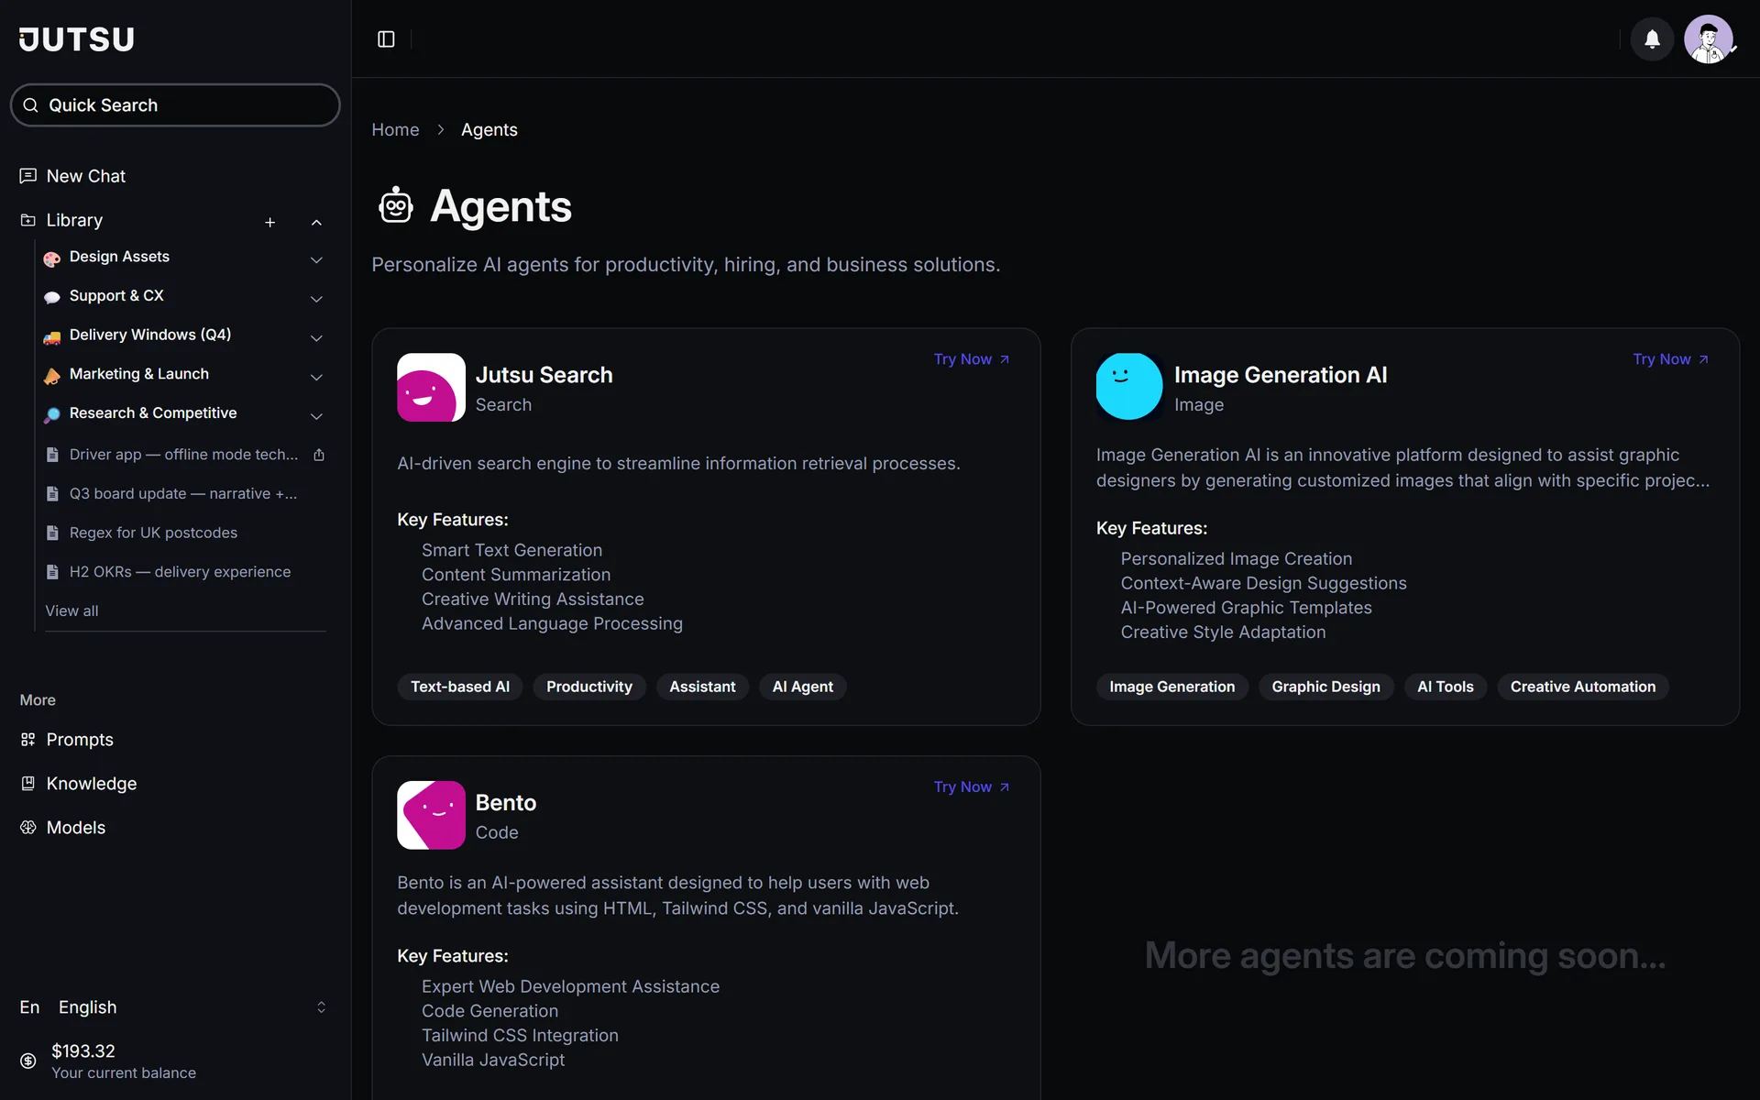Open user profile avatar
The image size is (1760, 1100).
(1709, 39)
